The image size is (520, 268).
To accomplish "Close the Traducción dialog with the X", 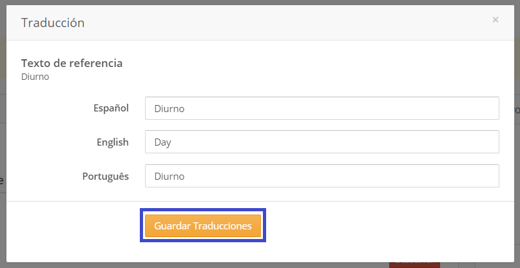I will tap(495, 20).
